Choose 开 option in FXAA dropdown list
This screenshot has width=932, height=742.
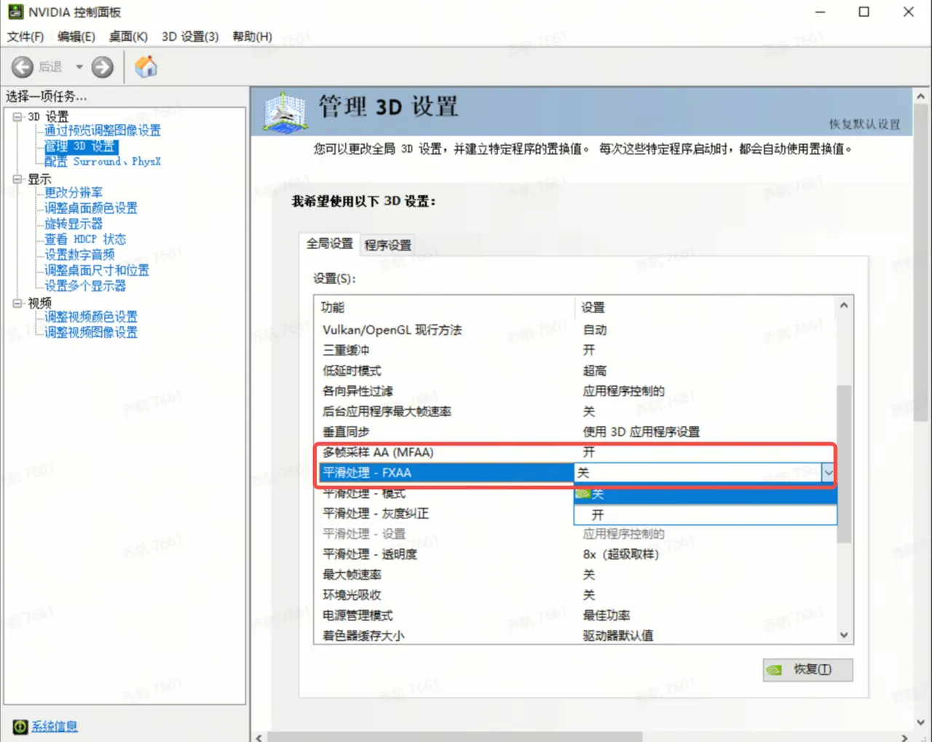click(x=706, y=515)
